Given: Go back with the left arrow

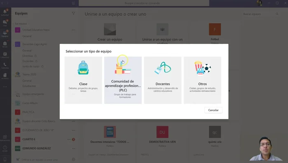Looking at the screenshot, I should click(2, 3).
